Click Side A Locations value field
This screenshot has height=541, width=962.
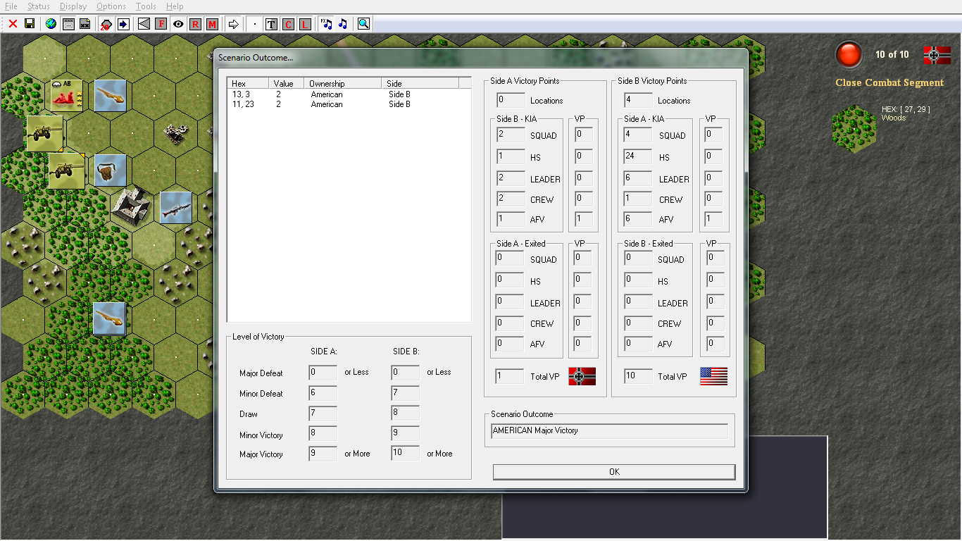(511, 100)
